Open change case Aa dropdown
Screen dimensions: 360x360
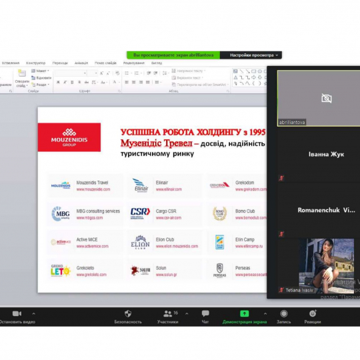pos(103,82)
